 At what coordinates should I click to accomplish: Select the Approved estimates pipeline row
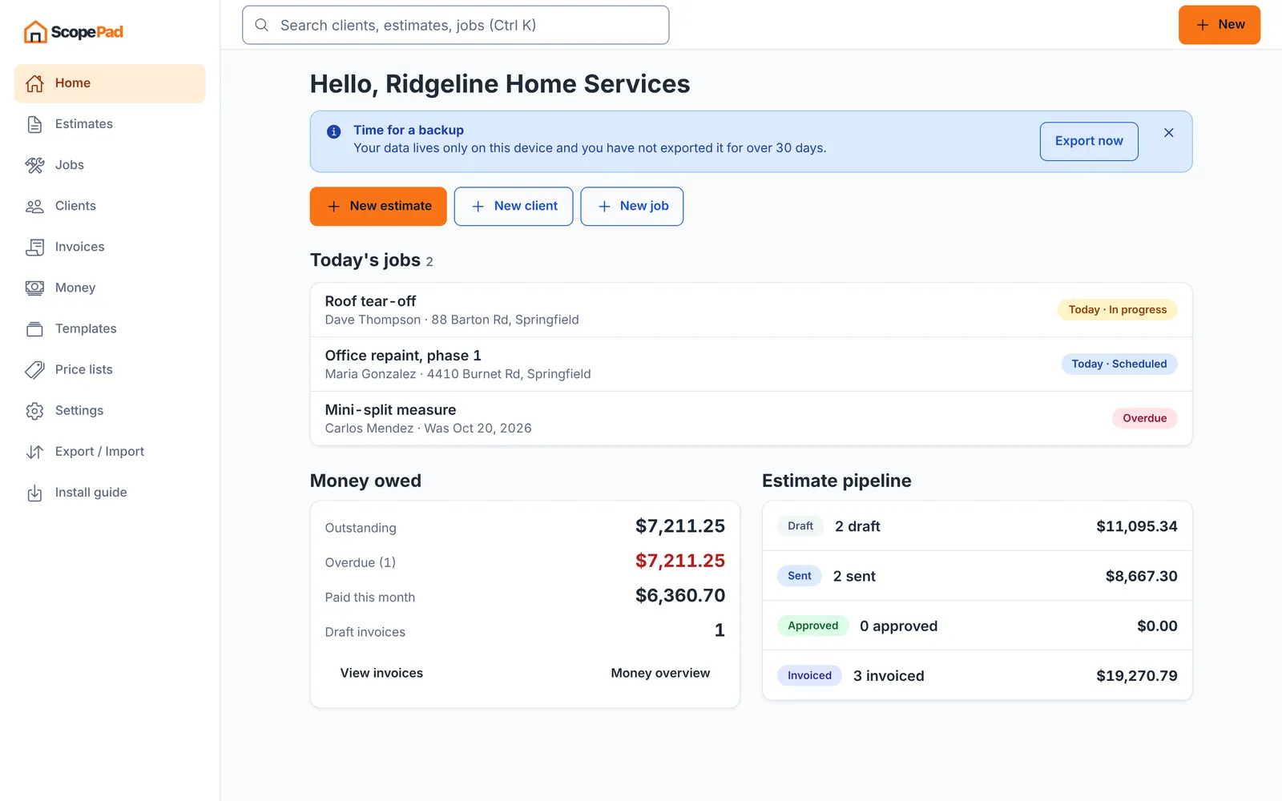[978, 626]
